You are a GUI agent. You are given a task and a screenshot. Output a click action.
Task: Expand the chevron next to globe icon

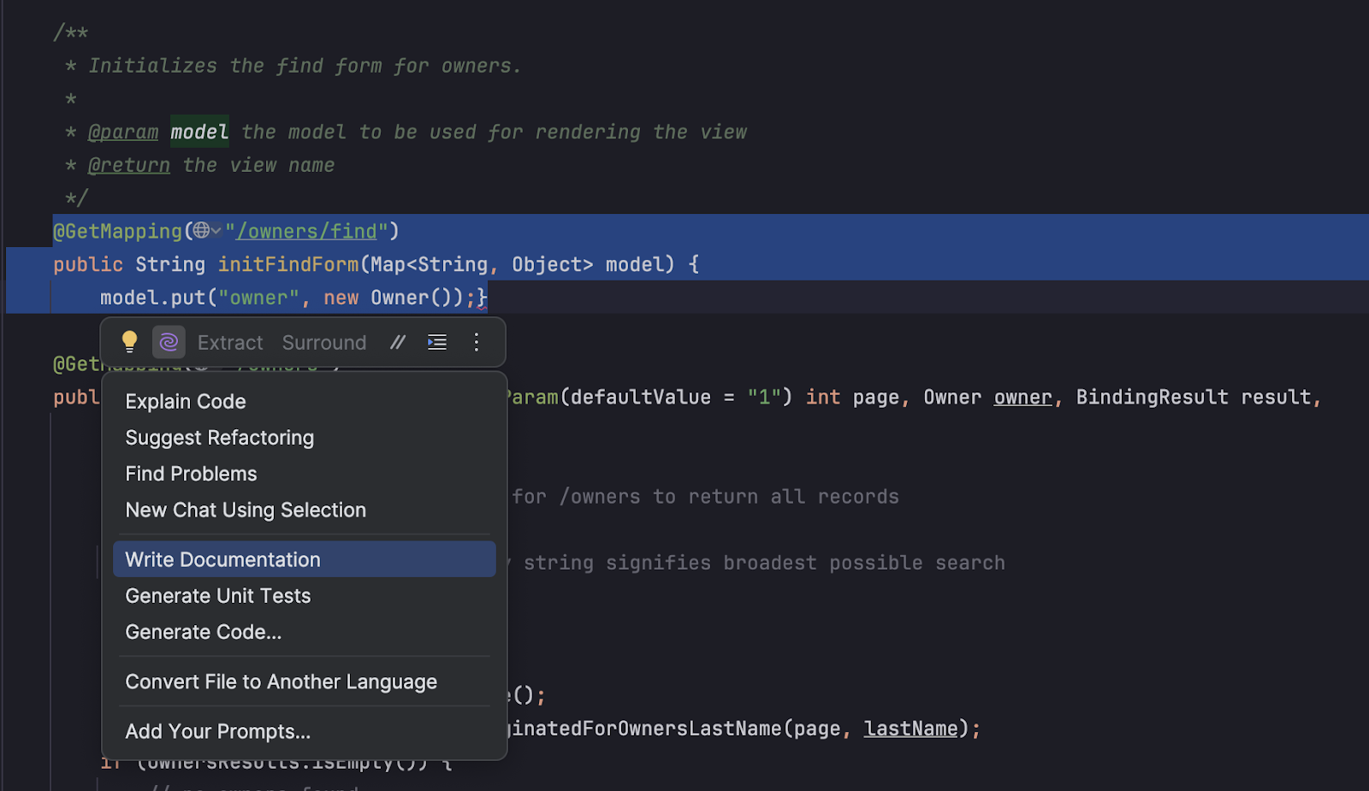[216, 231]
